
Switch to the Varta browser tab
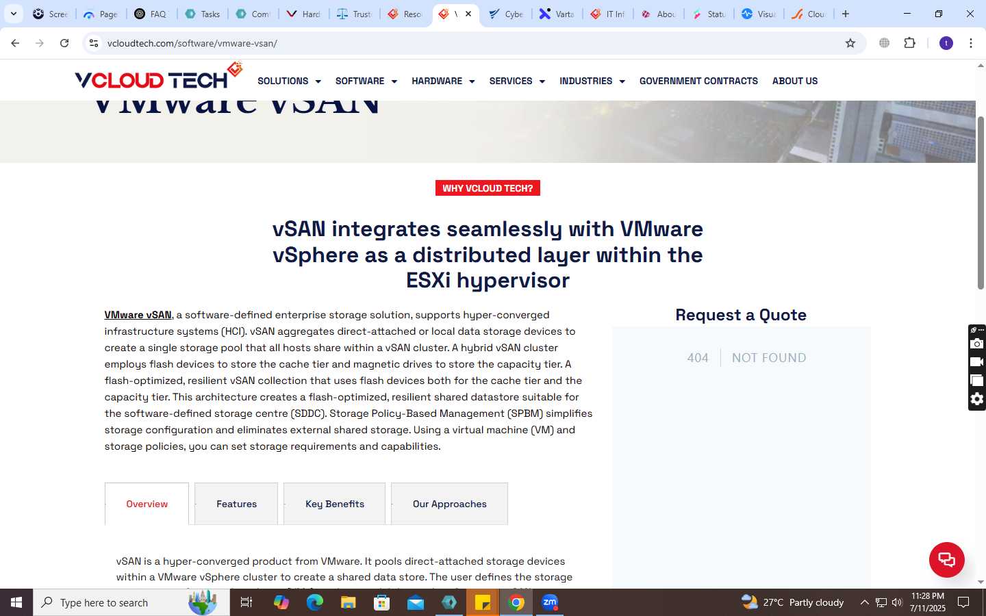tap(557, 14)
